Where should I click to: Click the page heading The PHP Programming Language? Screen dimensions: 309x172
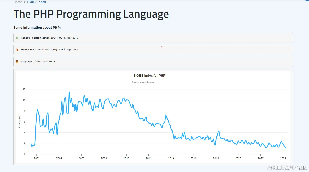click(x=91, y=14)
